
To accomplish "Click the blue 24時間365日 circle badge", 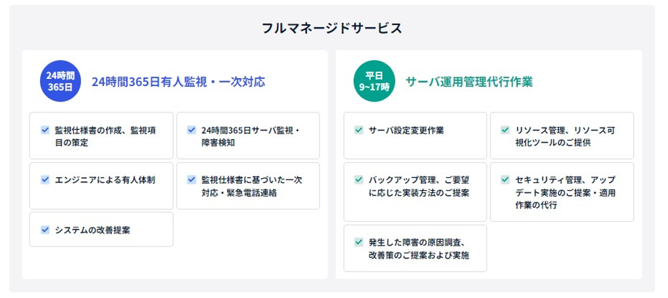I will click(x=60, y=81).
